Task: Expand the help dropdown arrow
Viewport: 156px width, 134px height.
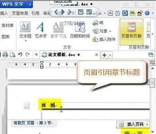Action: [x=153, y=13]
